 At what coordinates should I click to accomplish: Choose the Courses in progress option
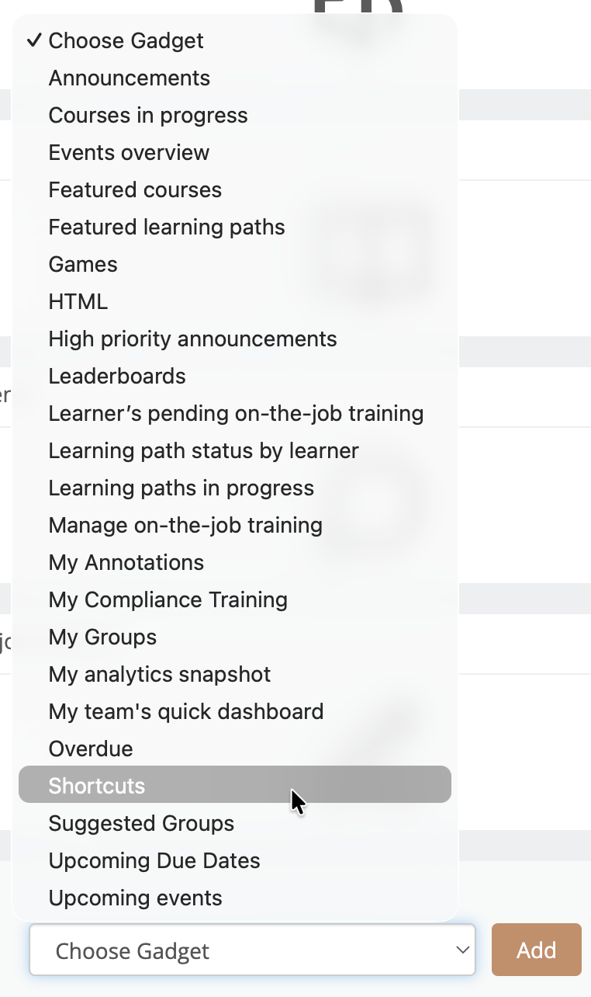point(148,116)
